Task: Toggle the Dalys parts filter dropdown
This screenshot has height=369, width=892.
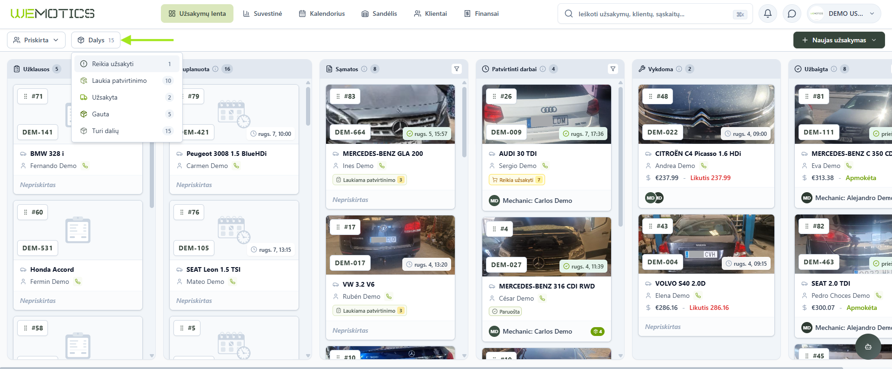Action: [96, 40]
